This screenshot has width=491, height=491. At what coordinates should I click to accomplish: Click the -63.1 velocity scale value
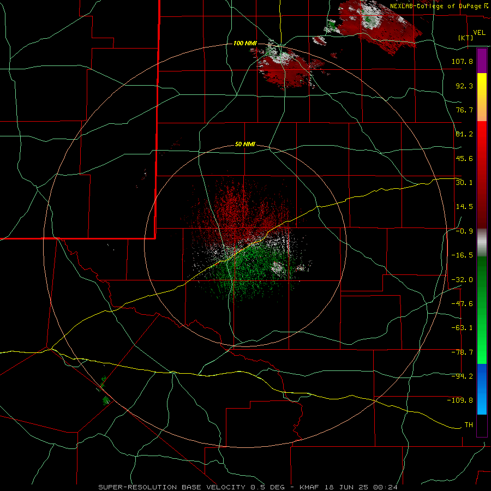[462, 328]
